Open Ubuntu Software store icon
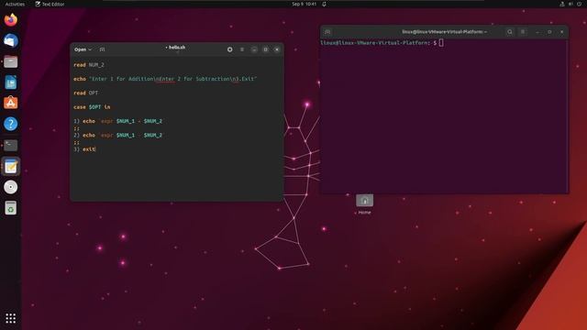 pos(10,103)
